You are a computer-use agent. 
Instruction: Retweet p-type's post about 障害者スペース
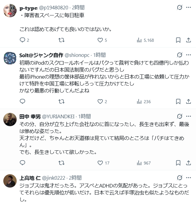click(61, 40)
